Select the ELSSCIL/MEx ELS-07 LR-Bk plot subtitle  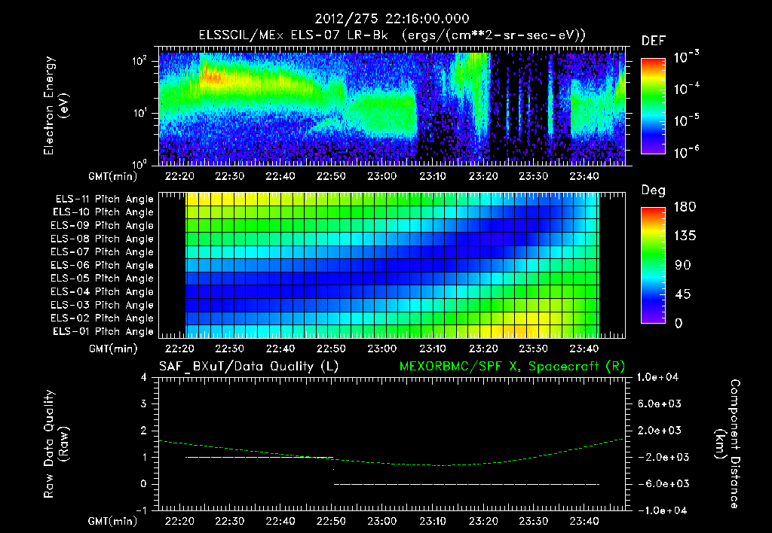[392, 35]
